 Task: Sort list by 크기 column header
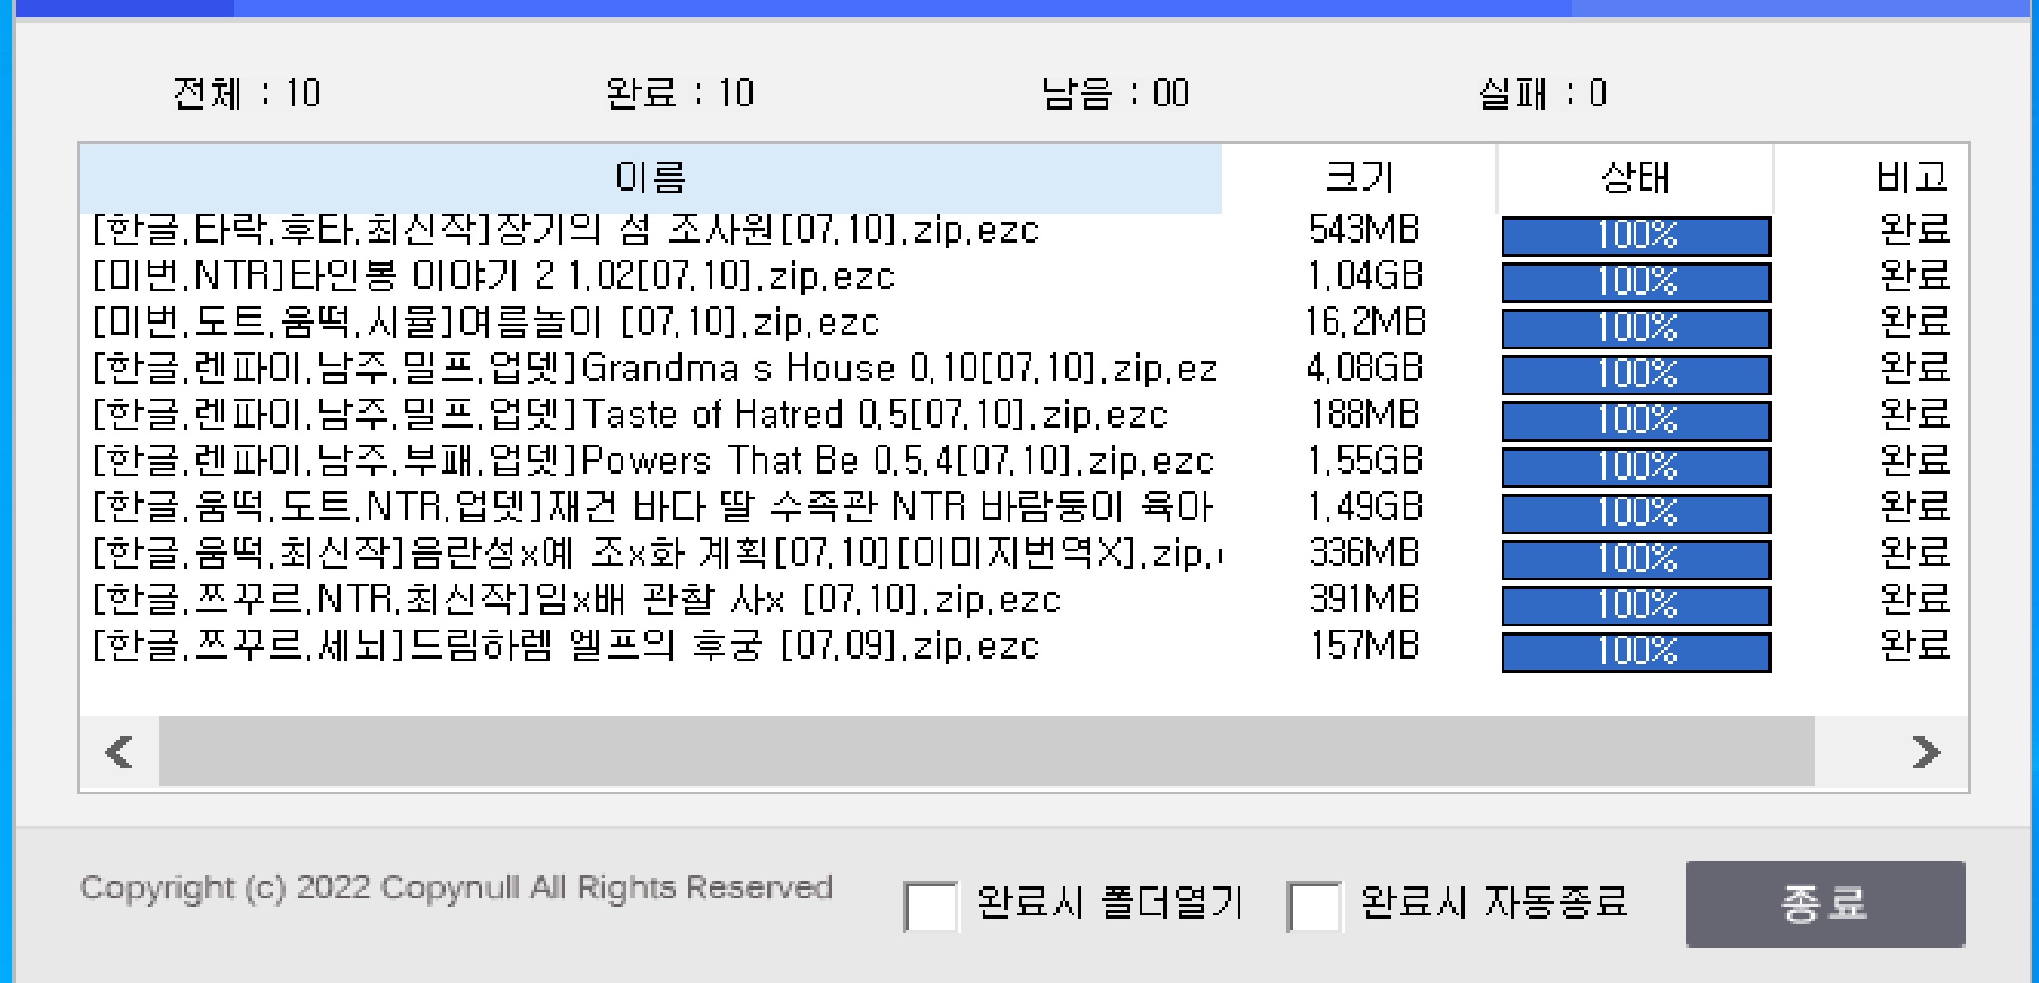tap(1359, 177)
